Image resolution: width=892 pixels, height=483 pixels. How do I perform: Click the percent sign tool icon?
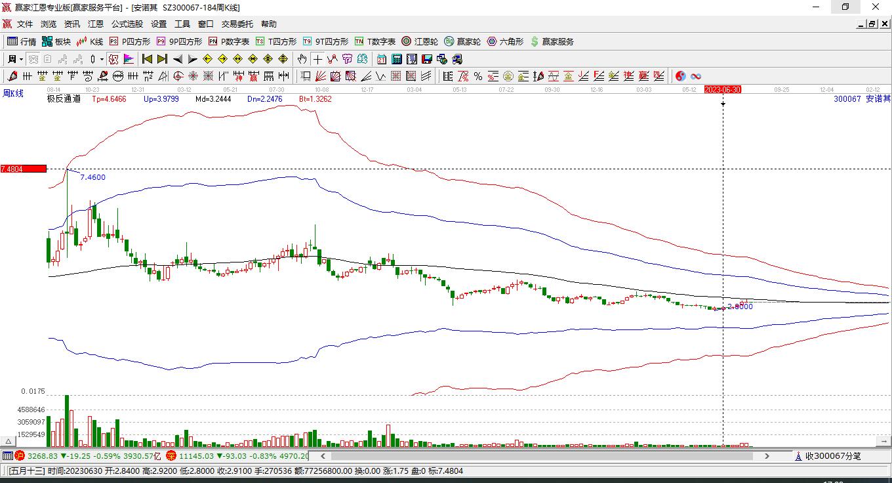pyautogui.click(x=478, y=76)
